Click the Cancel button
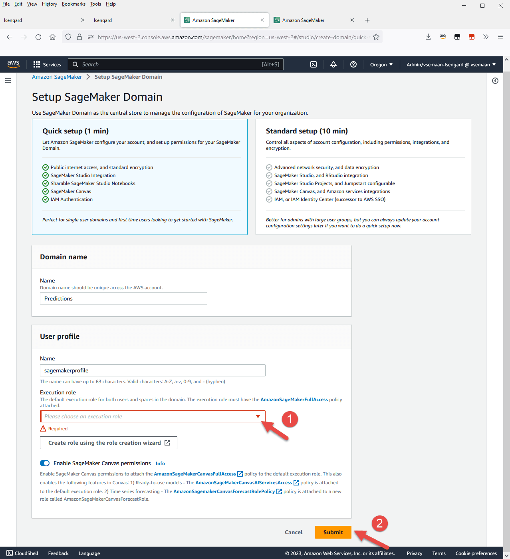The height and width of the screenshot is (559, 510). 294,532
